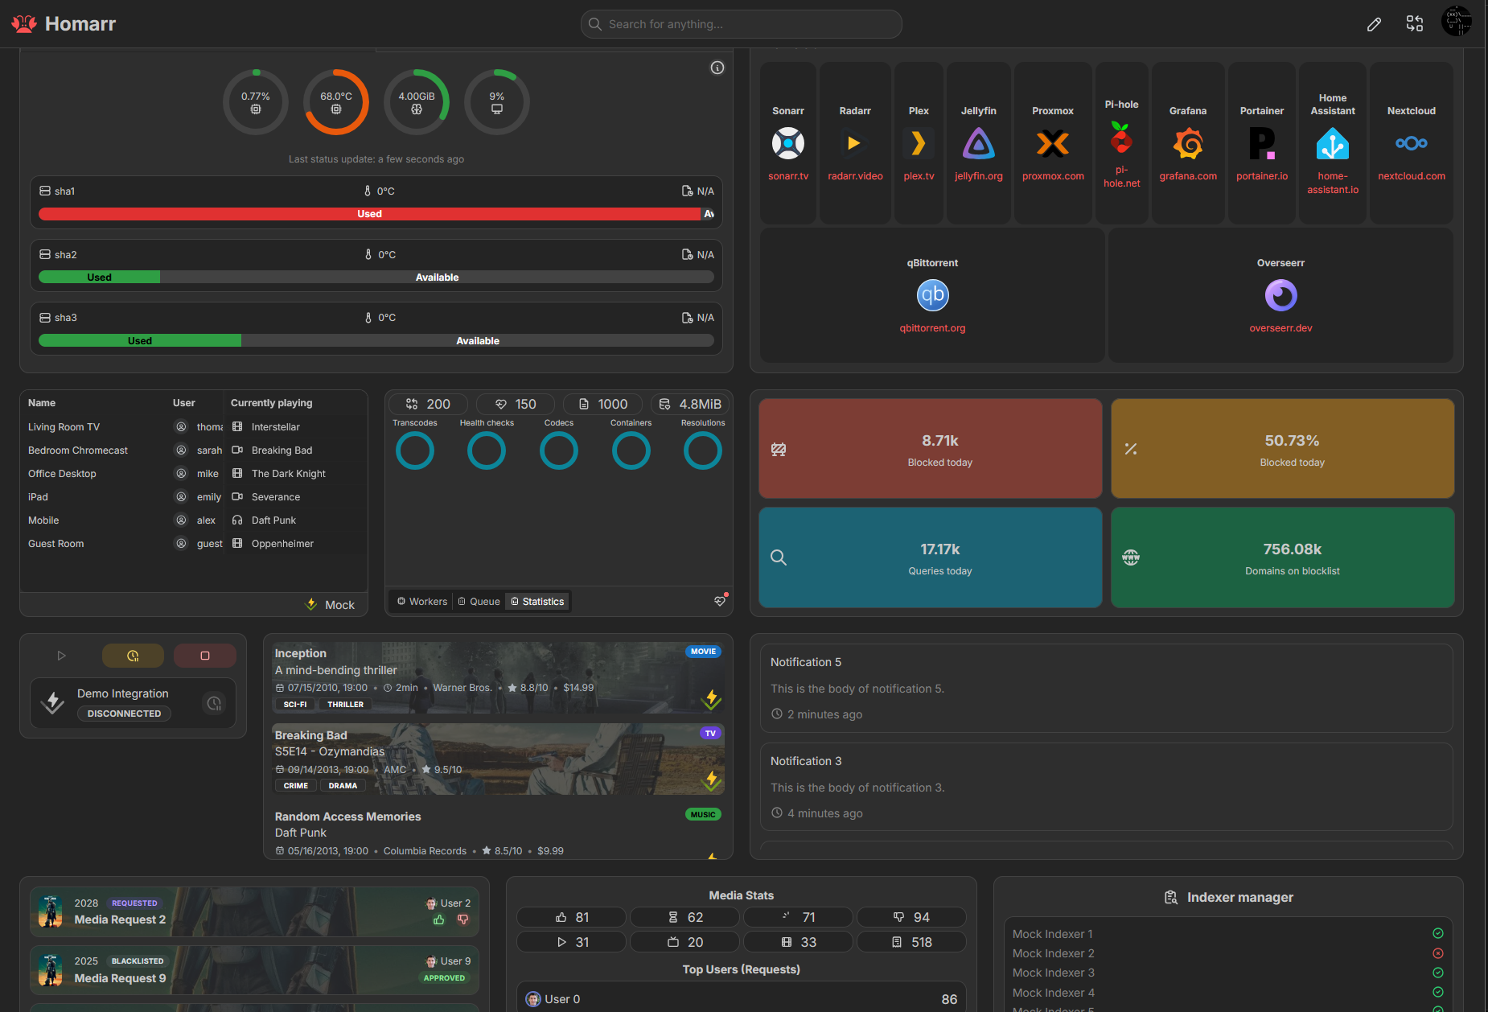Open the 8.71k Blocked today card
The width and height of the screenshot is (1488, 1012).
tap(931, 448)
